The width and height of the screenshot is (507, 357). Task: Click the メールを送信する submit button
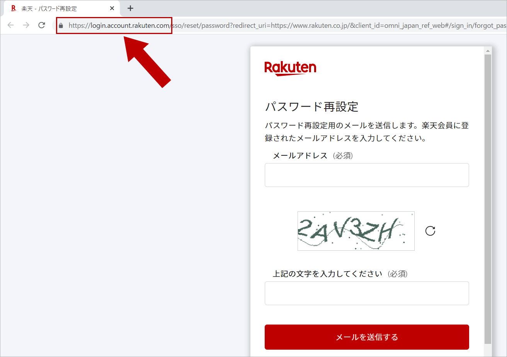(x=366, y=337)
